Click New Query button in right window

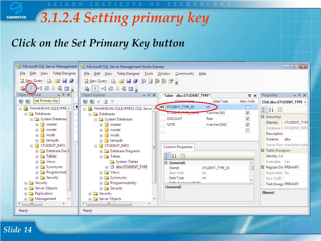96,81
